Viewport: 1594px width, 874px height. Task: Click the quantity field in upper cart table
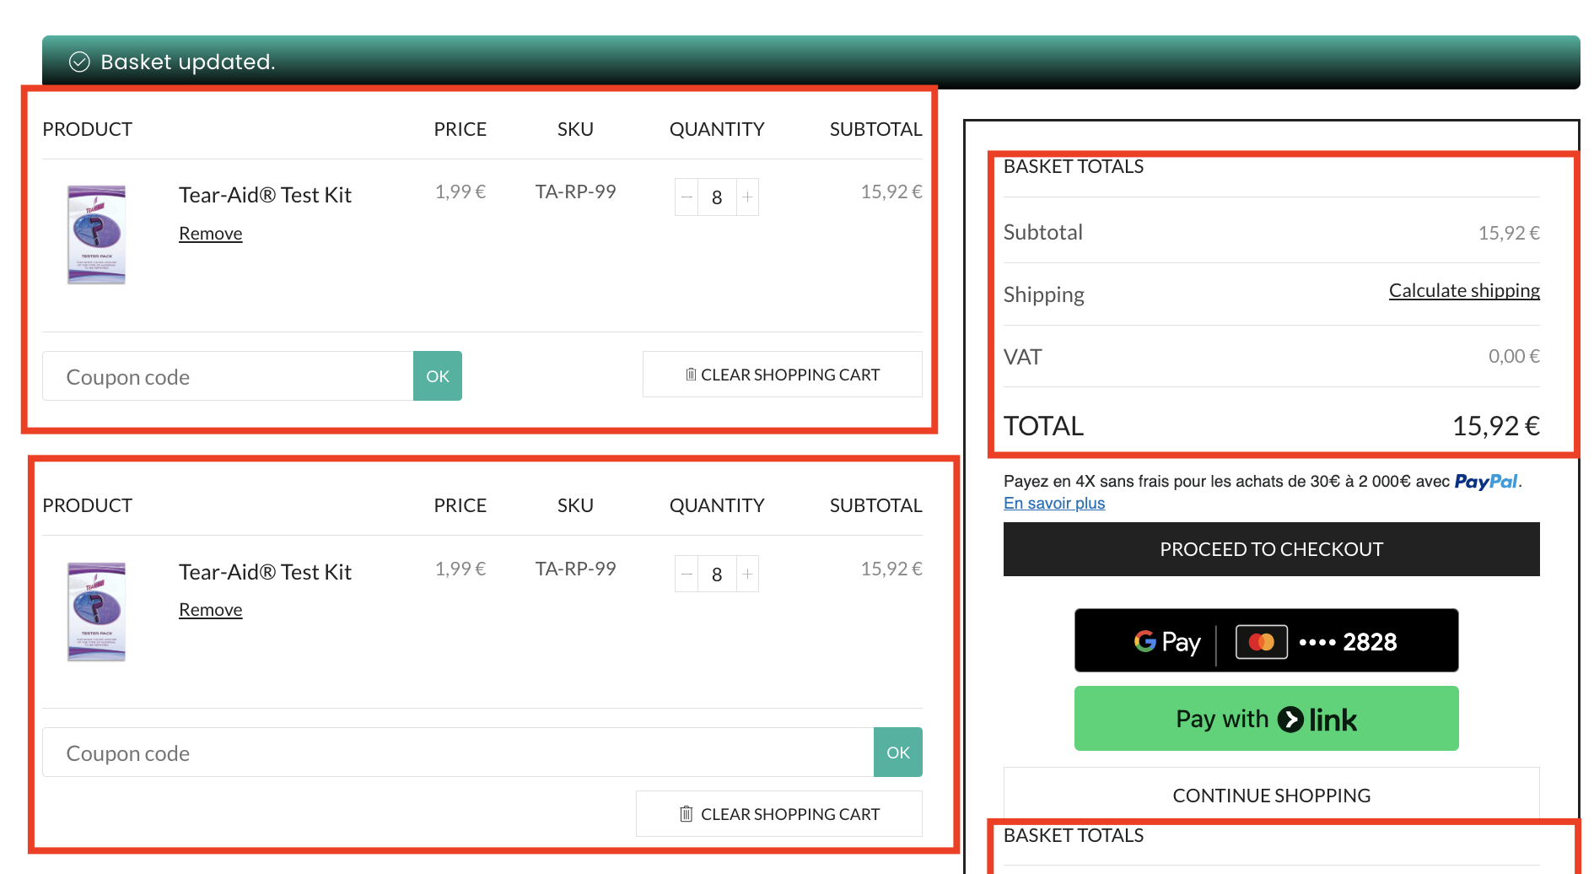click(717, 197)
